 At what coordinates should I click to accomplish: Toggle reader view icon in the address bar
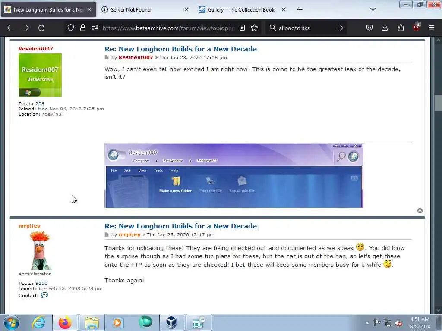242,28
